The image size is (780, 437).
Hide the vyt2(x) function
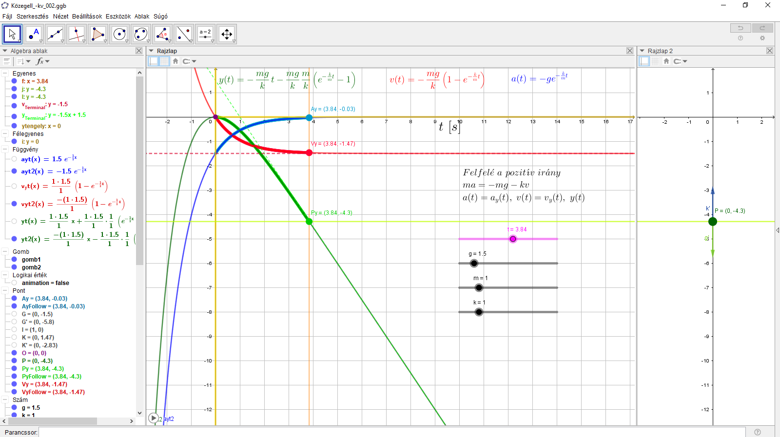[14, 204]
